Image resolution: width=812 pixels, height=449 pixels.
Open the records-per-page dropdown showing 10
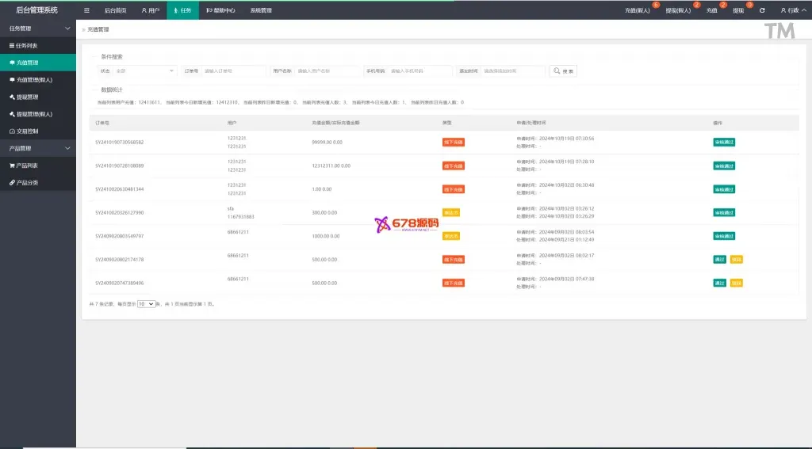click(x=146, y=304)
